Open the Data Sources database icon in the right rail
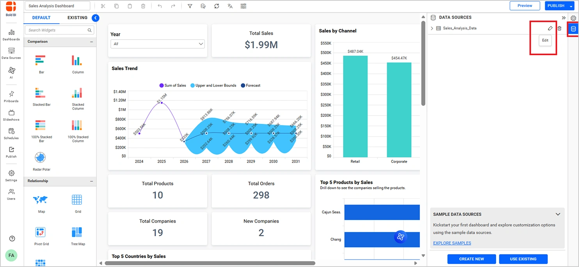579x267 pixels. pos(573,29)
